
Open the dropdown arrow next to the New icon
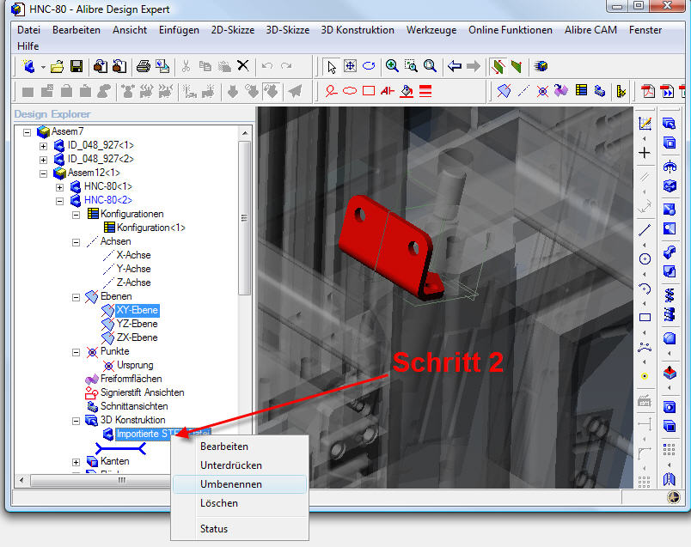click(43, 67)
